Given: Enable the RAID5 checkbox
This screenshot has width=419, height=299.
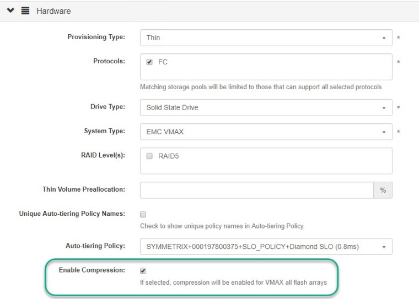Looking at the screenshot, I should pyautogui.click(x=149, y=156).
